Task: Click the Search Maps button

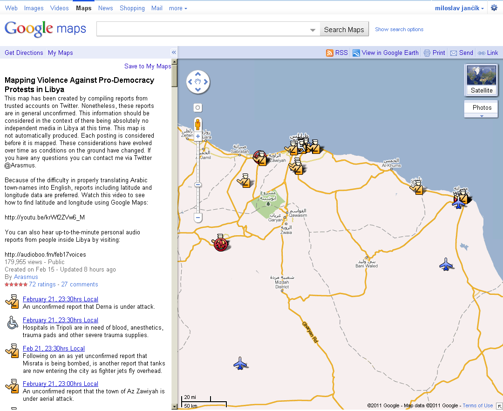Action: tap(344, 30)
